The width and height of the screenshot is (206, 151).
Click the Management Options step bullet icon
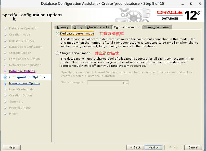point(5,83)
